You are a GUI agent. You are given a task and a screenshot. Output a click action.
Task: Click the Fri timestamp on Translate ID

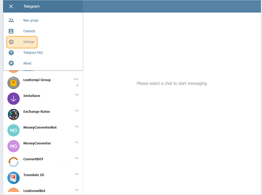[x=77, y=174]
